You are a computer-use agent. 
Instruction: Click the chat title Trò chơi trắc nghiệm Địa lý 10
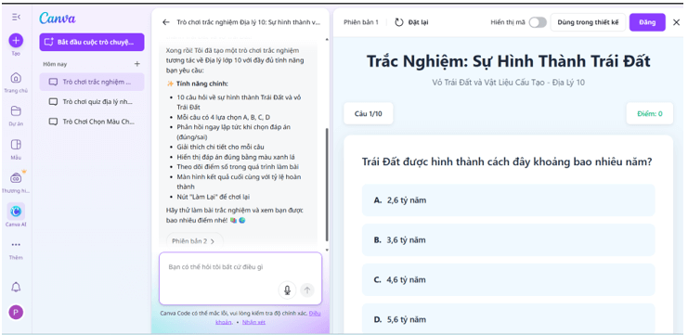248,22
